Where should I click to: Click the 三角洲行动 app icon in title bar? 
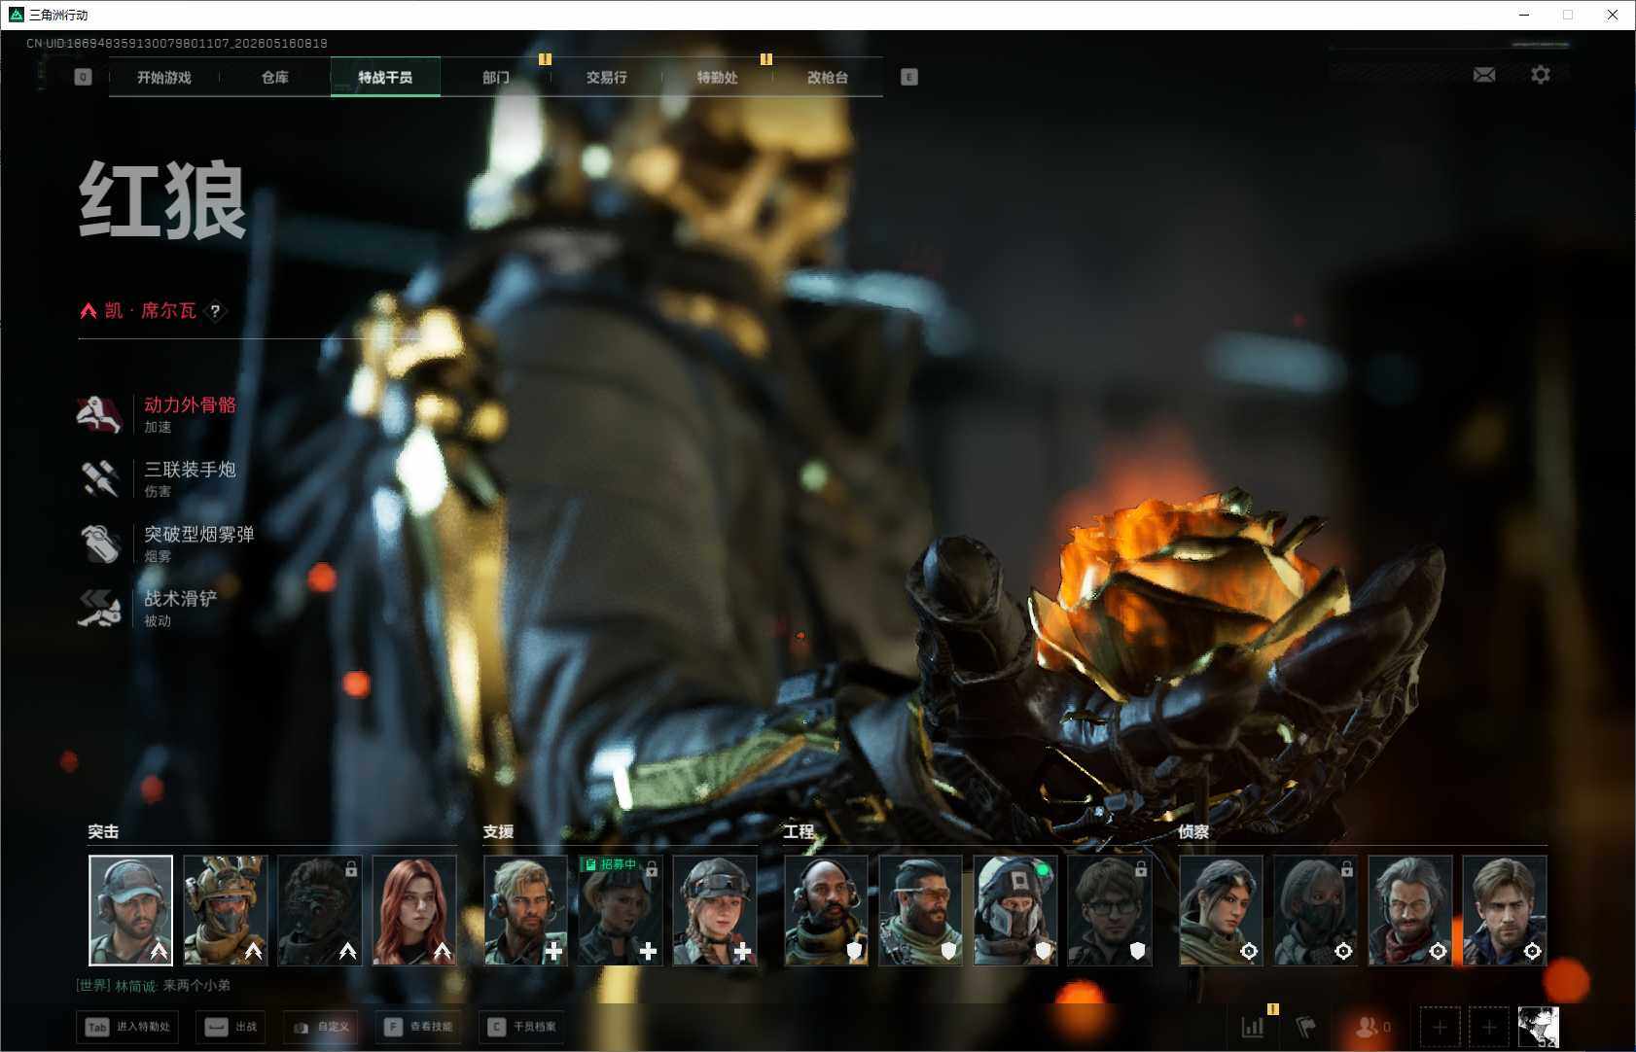16,15
